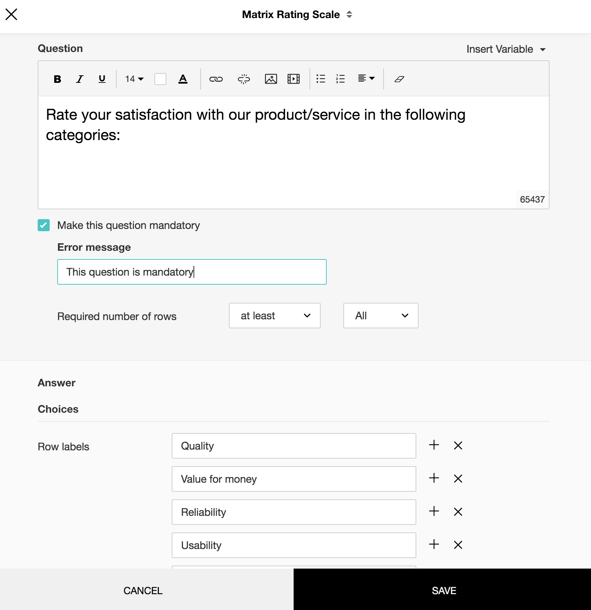Delete the Value for money row
The height and width of the screenshot is (610, 591).
coord(458,479)
